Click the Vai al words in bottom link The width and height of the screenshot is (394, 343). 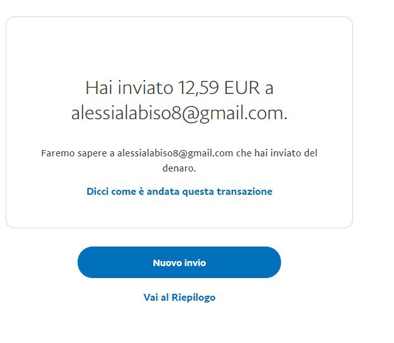156,298
